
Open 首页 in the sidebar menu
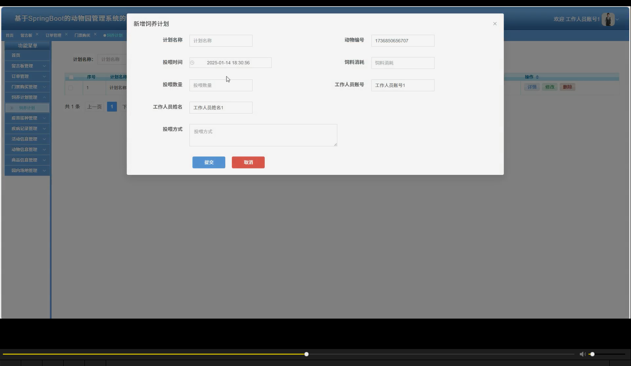tap(27, 55)
